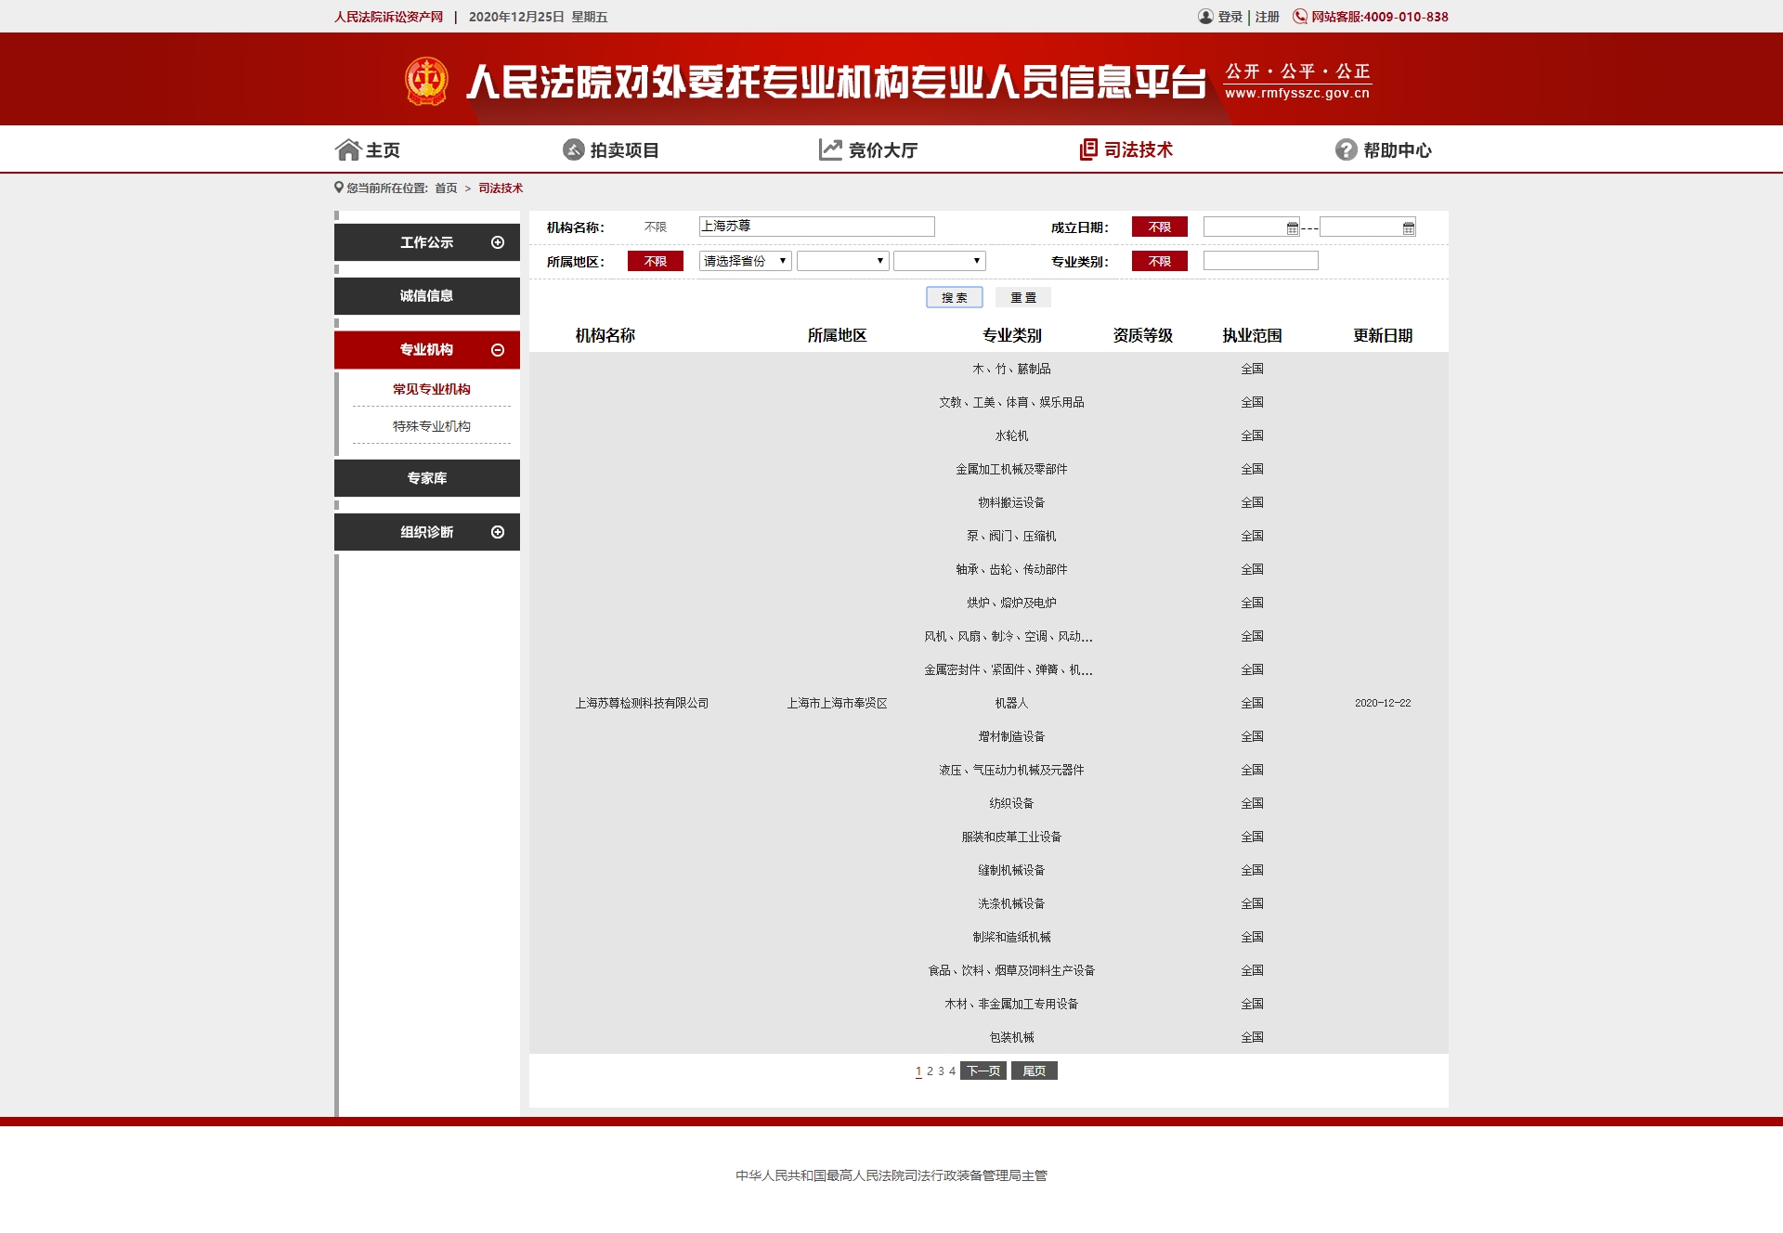Click the 尾页 last page button
Screen dimensions: 1783x1233
[x=1035, y=1071]
